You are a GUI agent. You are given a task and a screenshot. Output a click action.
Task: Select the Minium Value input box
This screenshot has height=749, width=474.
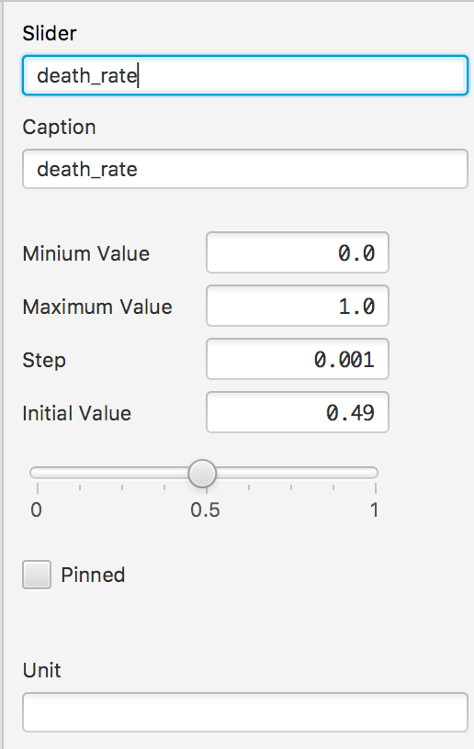pyautogui.click(x=298, y=252)
